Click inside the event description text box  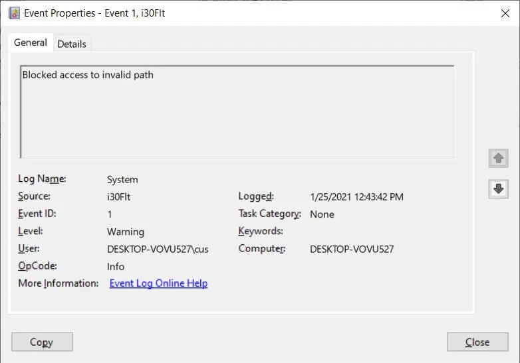(237, 112)
